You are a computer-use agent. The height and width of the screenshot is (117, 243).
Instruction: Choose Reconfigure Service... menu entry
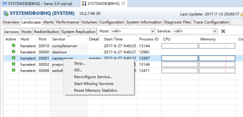pyautogui.click(x=93, y=77)
